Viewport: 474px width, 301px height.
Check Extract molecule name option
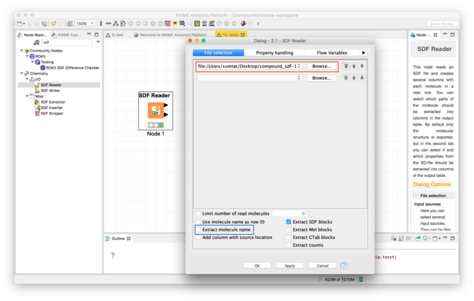(198, 229)
